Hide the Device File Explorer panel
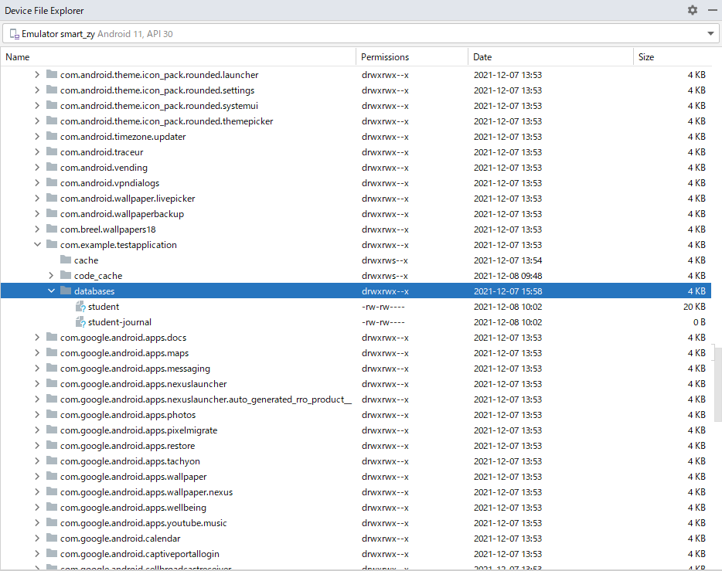 click(712, 10)
